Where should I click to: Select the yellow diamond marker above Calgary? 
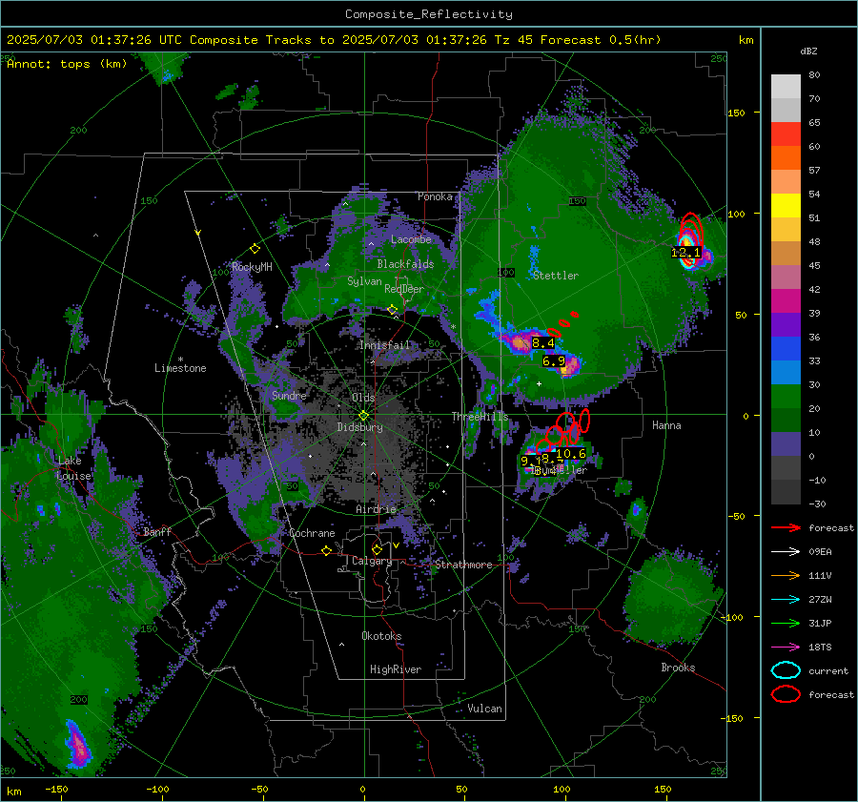tap(377, 549)
